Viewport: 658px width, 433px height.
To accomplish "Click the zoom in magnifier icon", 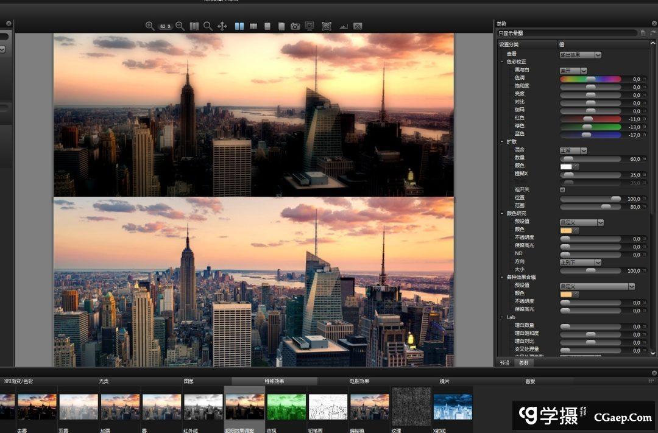I will 150,26.
